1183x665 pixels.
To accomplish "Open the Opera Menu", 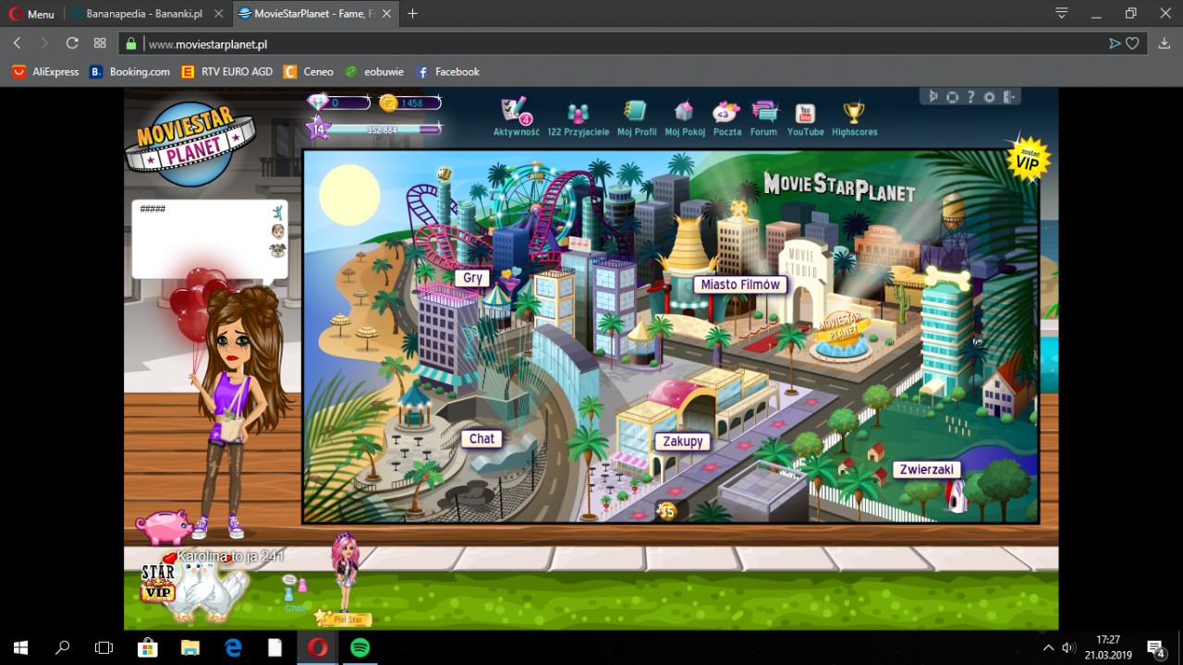I will pyautogui.click(x=31, y=14).
